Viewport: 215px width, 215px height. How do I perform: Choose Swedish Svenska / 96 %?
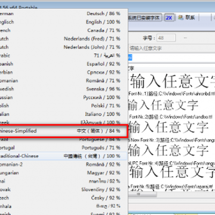63,89
